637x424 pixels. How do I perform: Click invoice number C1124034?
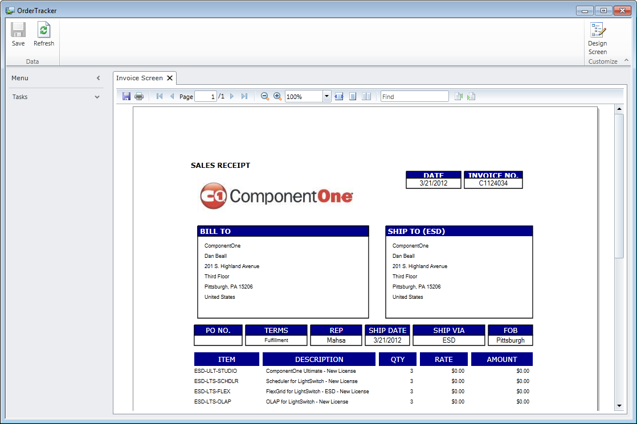pos(493,183)
